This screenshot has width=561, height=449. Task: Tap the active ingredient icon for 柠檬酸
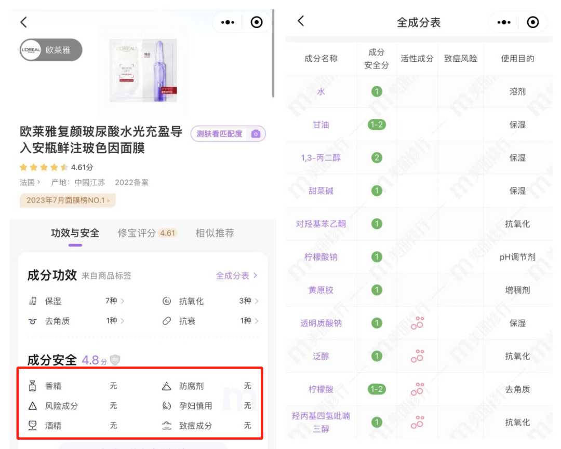[417, 389]
